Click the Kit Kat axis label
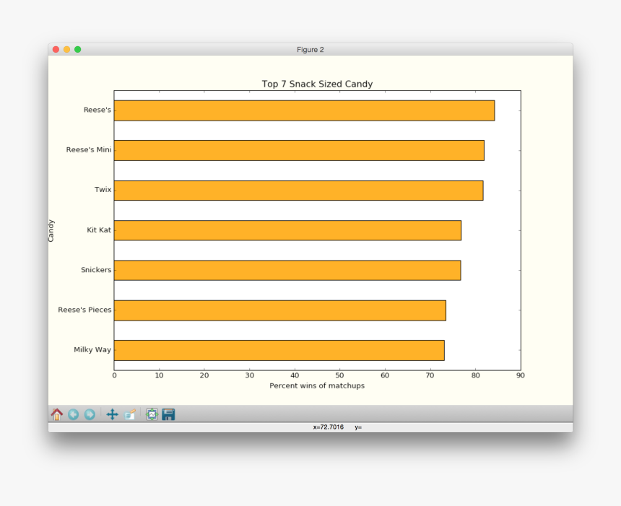The width and height of the screenshot is (621, 506). (x=99, y=230)
